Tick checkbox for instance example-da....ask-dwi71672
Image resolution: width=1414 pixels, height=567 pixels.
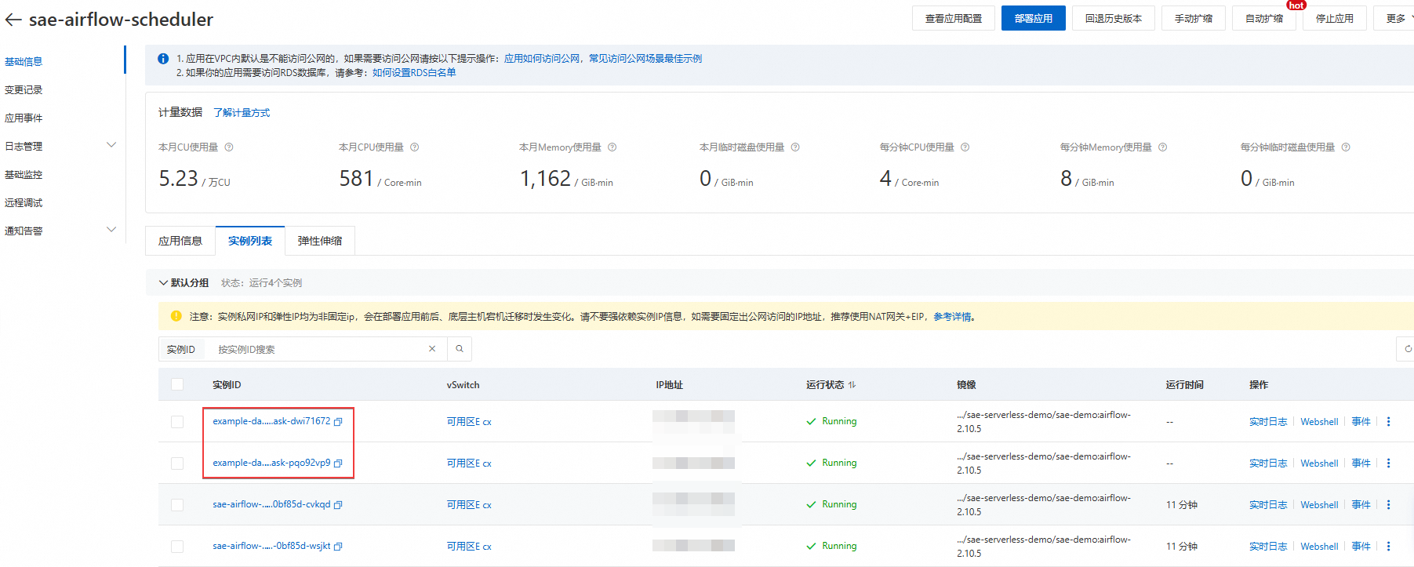click(x=177, y=422)
